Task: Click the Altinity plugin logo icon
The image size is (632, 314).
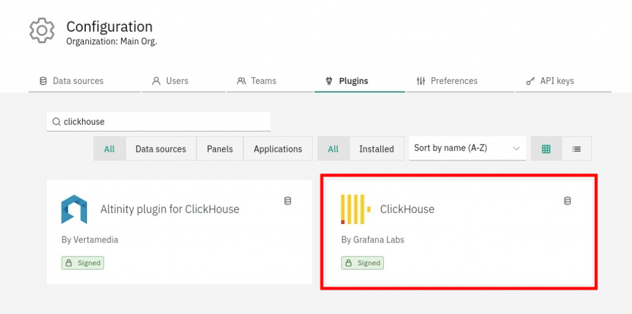Action: coord(74,209)
